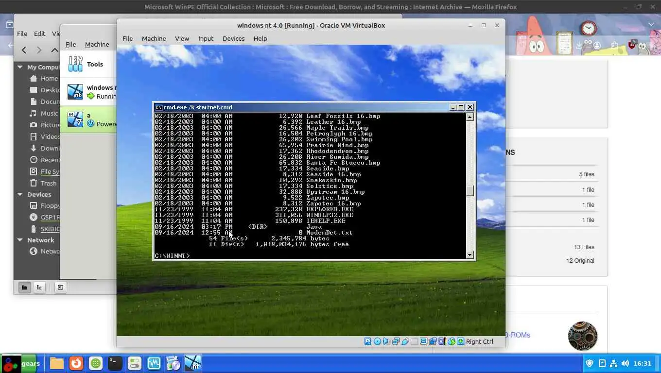Screen dimensions: 661x373
Task: Click VirtualBox nt icon in taskbar
Action: coord(193,363)
